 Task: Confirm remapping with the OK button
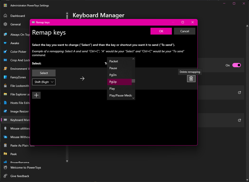tap(161, 31)
